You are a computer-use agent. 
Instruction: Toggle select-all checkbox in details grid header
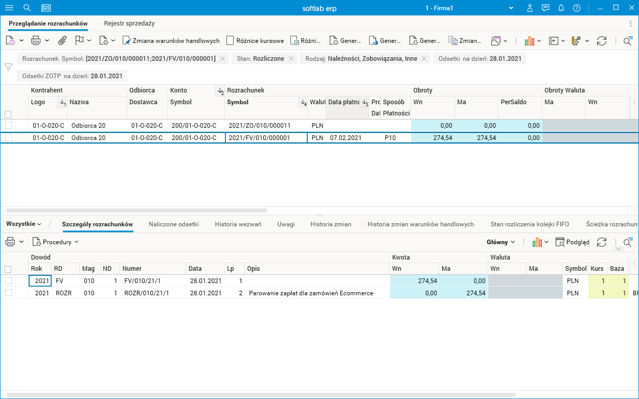pos(8,269)
